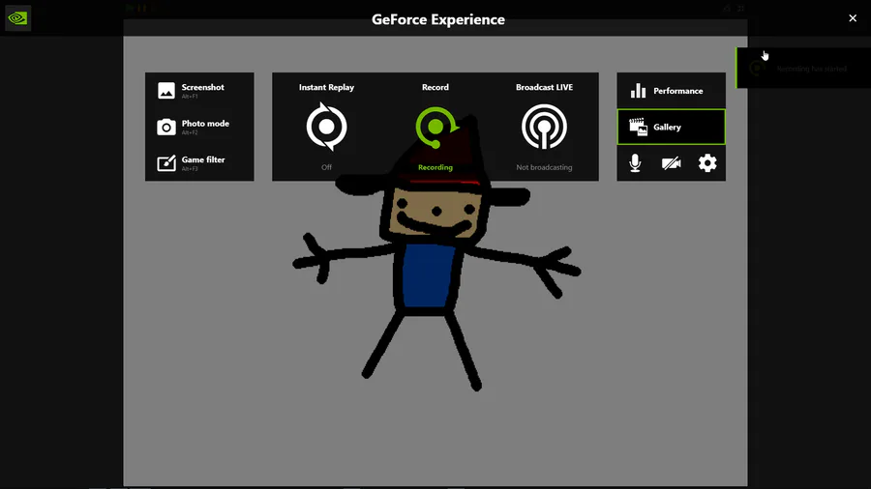The height and width of the screenshot is (489, 871).
Task: Click the green Recording status text
Action: point(435,167)
